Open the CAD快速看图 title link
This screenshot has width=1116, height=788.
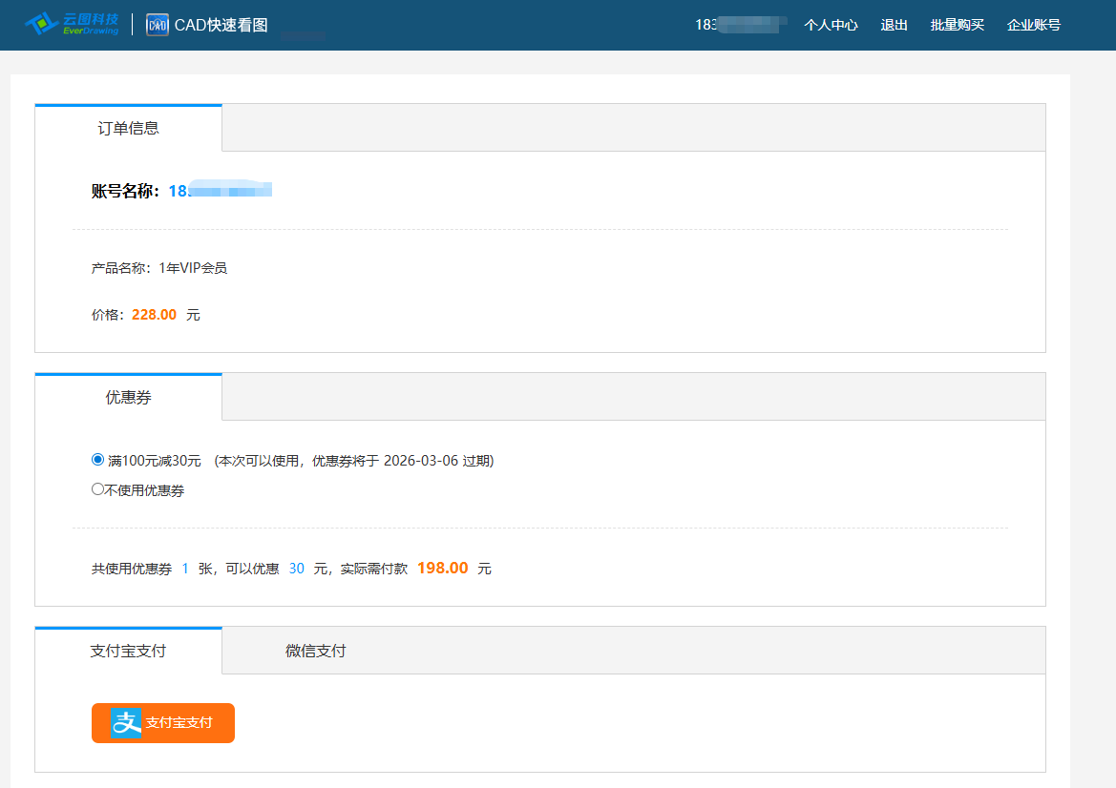[221, 25]
